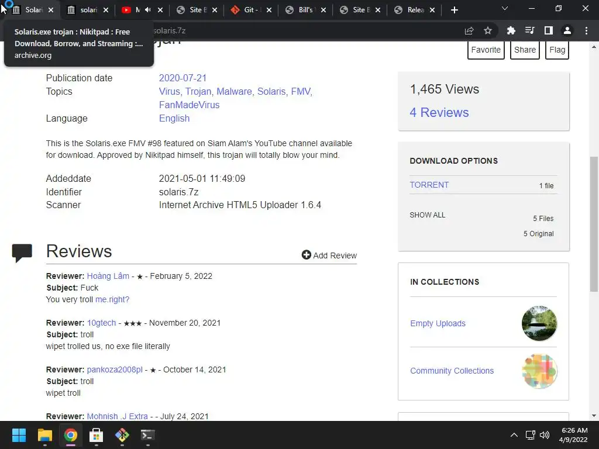Screen dimensions: 599x449
Task: Close the Git tab
Action: click(x=269, y=10)
